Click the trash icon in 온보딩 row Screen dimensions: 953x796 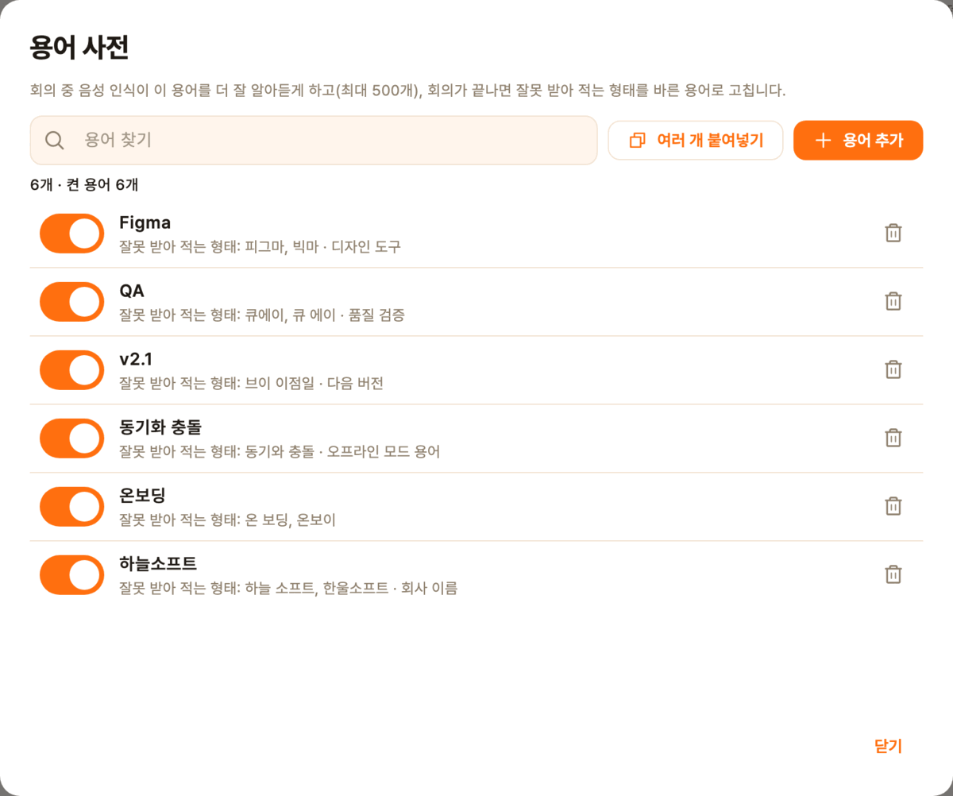point(893,507)
